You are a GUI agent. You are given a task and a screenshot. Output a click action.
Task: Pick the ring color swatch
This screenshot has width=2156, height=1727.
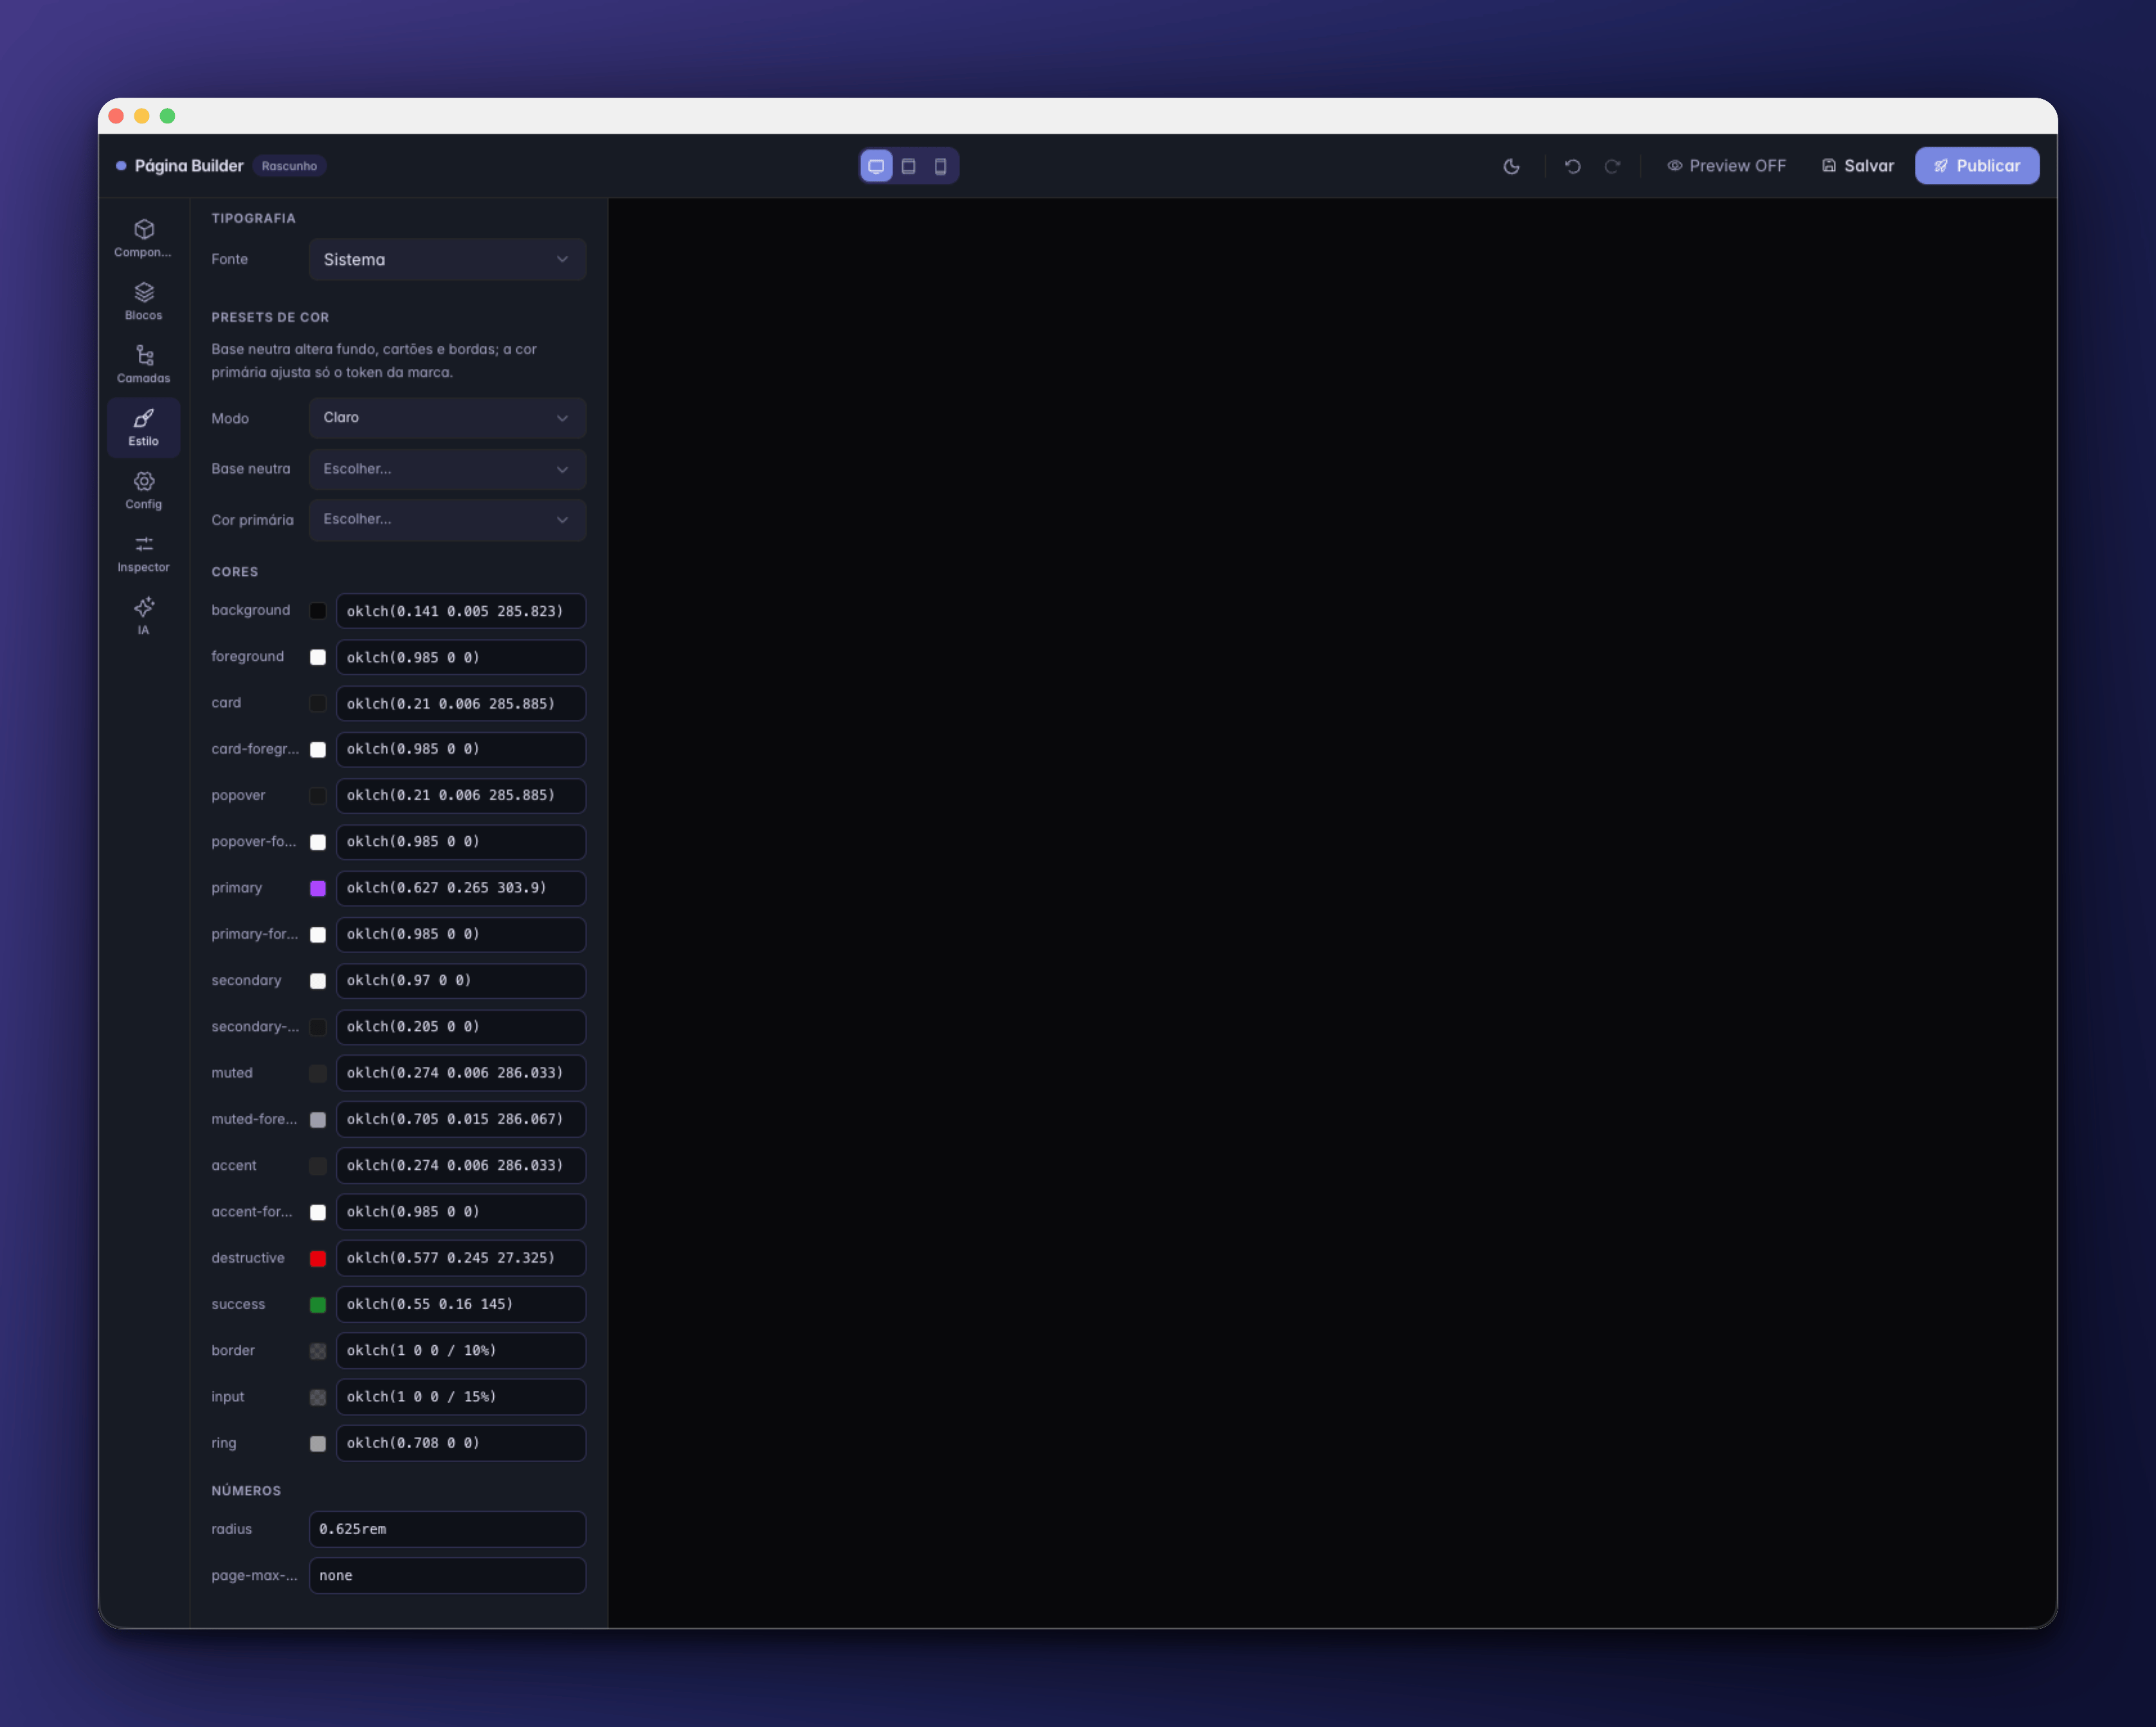pos(318,1443)
